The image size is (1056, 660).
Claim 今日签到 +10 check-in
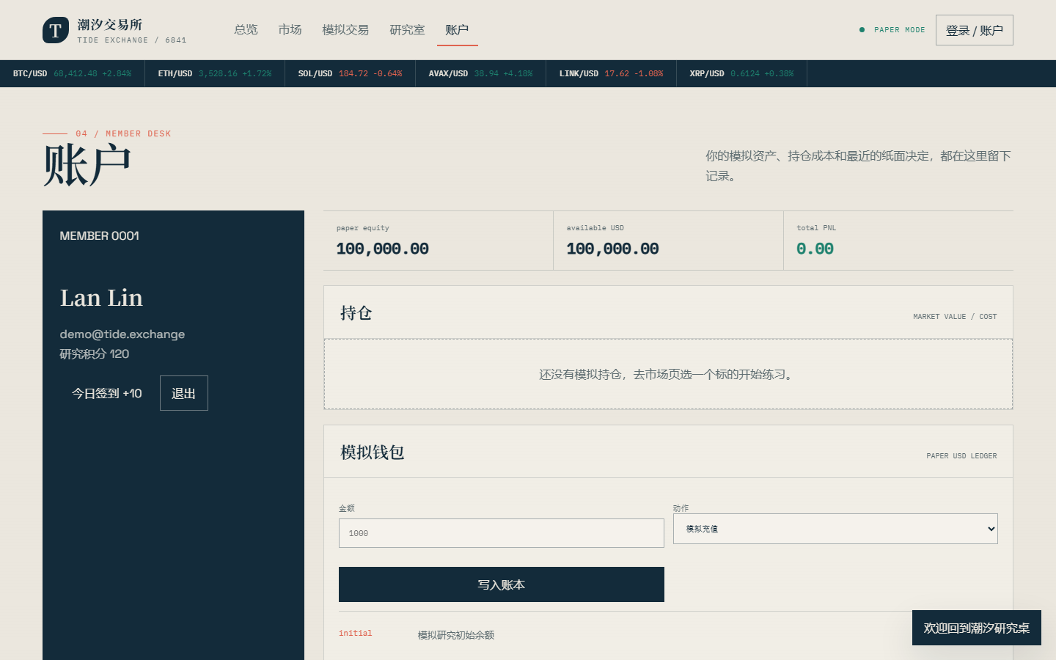click(107, 393)
